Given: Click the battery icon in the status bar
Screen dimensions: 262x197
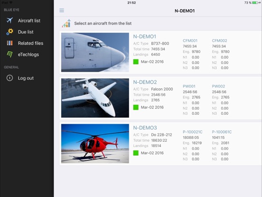Looking at the screenshot, I should pos(255,2).
